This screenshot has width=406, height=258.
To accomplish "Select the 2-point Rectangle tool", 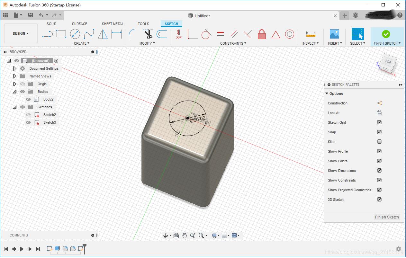I will pos(61,34).
